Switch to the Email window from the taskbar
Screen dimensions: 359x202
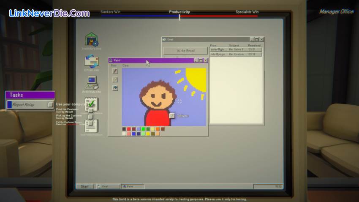107,186
